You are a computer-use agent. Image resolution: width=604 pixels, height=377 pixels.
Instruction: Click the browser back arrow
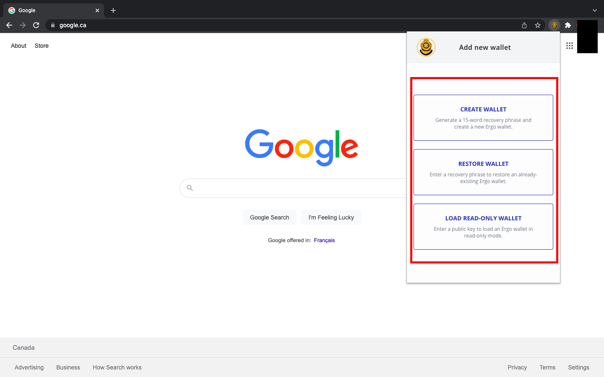9,25
